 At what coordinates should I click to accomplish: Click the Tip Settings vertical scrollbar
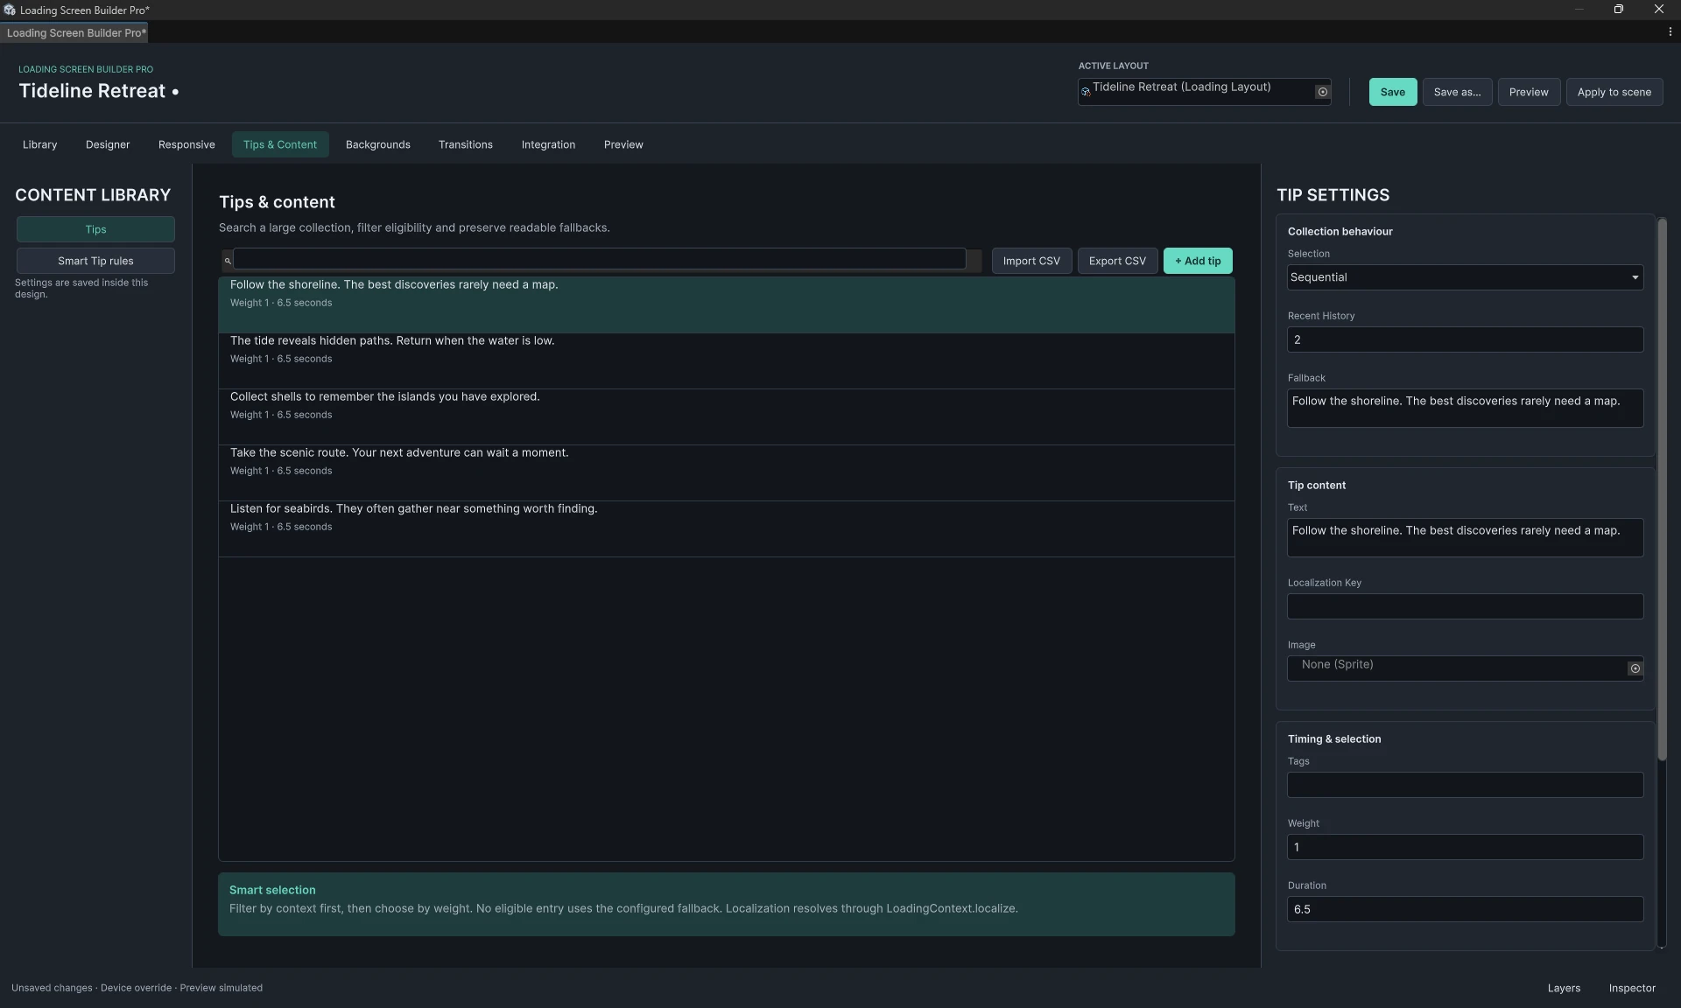(x=1662, y=490)
